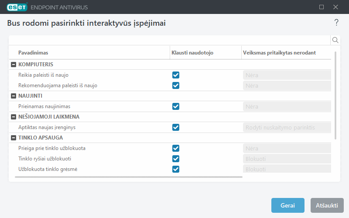Click 'Veiksmas pritaikytas nerodant' column header
The height and width of the screenshot is (218, 349).
pyautogui.click(x=279, y=53)
